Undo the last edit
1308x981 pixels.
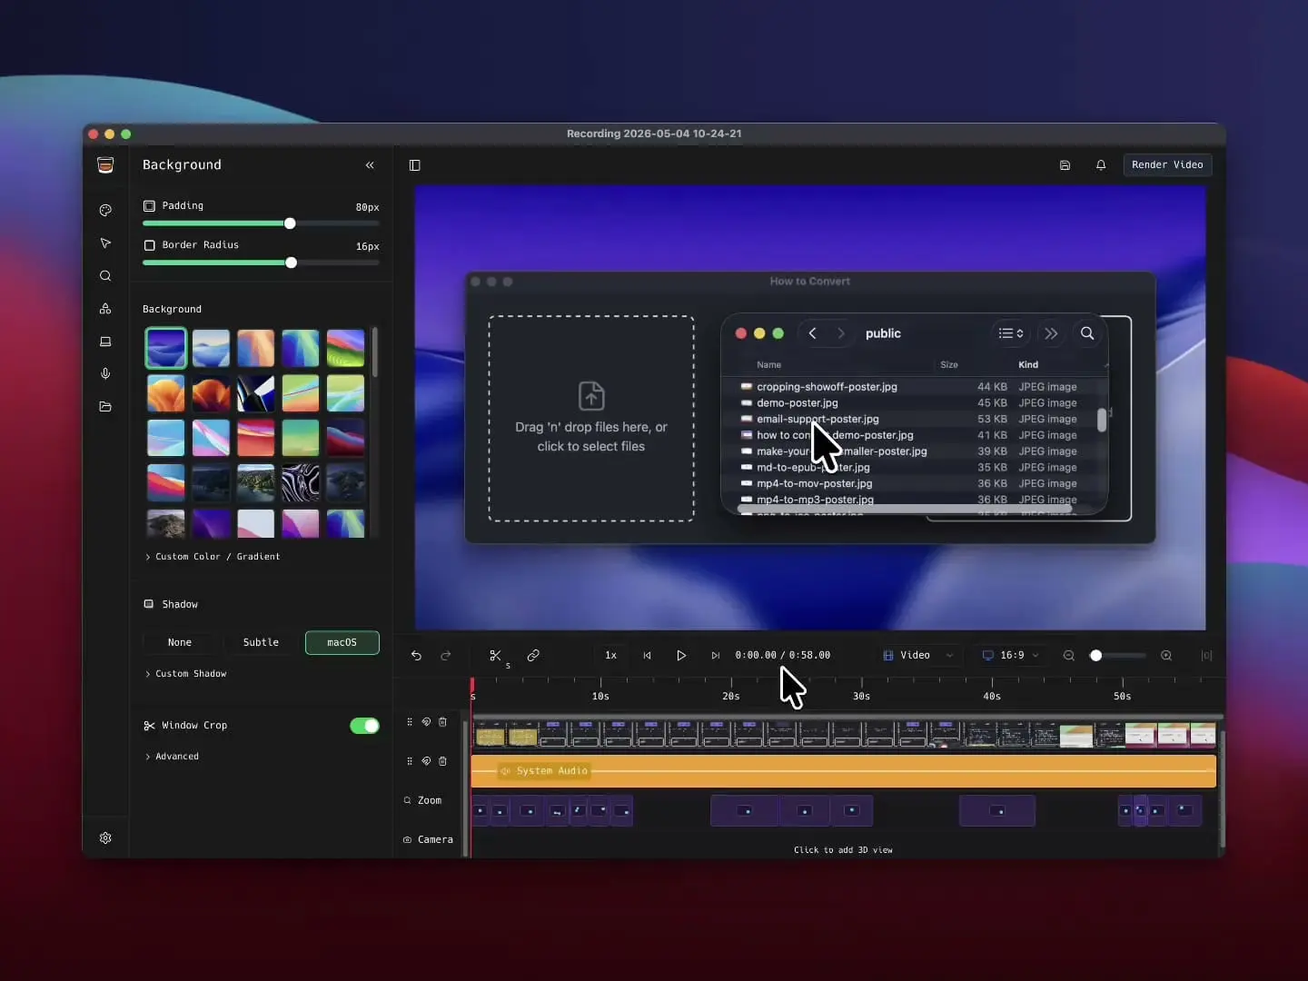tap(416, 656)
